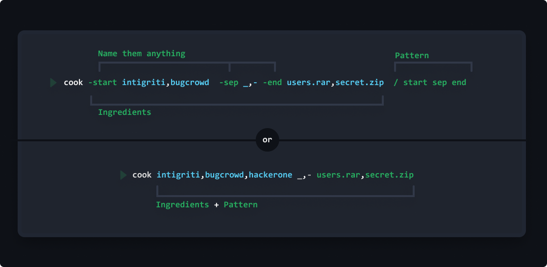Click the word intigriti in first command
Screen dimensions: 547x267
pyautogui.click(x=144, y=83)
